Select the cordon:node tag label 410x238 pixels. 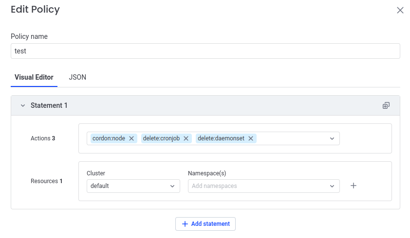(109, 138)
